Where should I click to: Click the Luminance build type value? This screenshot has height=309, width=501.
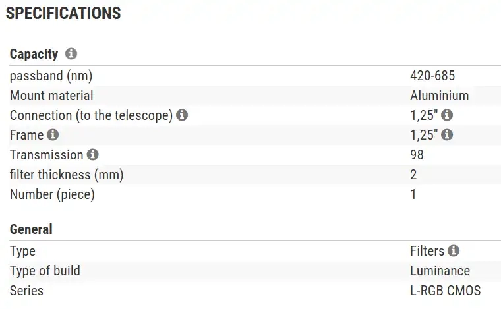click(x=440, y=271)
